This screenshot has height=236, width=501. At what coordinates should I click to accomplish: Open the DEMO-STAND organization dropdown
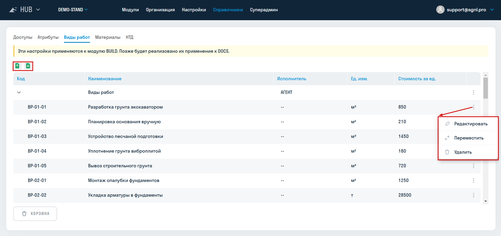(x=73, y=10)
